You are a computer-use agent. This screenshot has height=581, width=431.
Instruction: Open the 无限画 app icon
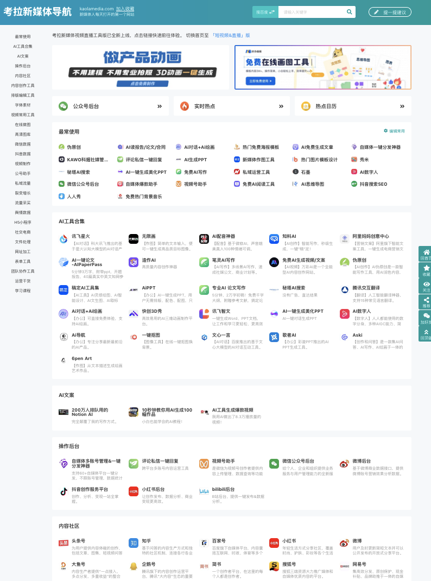(x=134, y=239)
